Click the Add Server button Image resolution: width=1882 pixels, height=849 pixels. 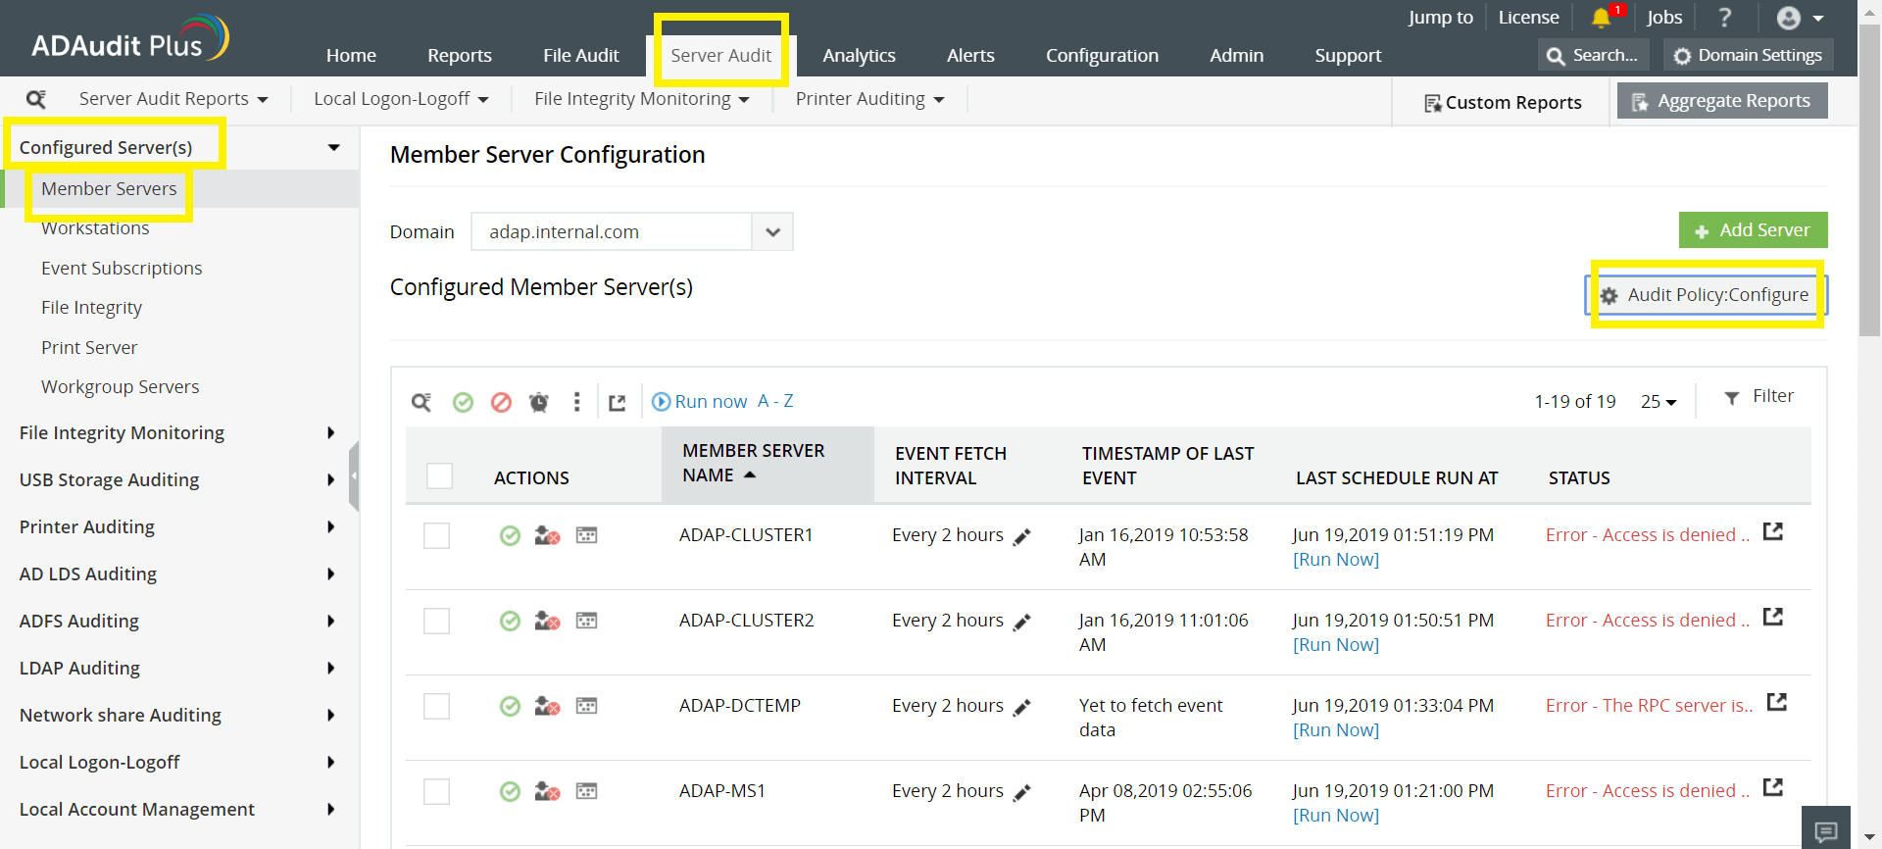[x=1753, y=230]
